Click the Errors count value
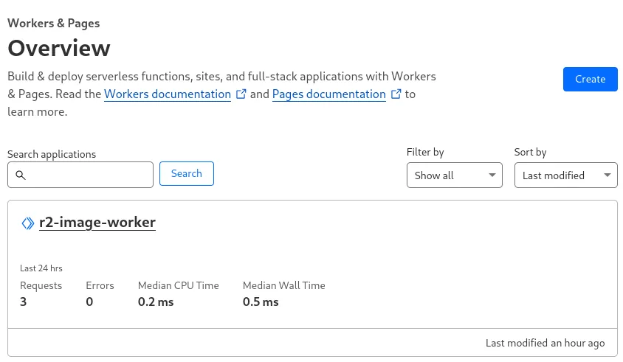 [x=89, y=302]
